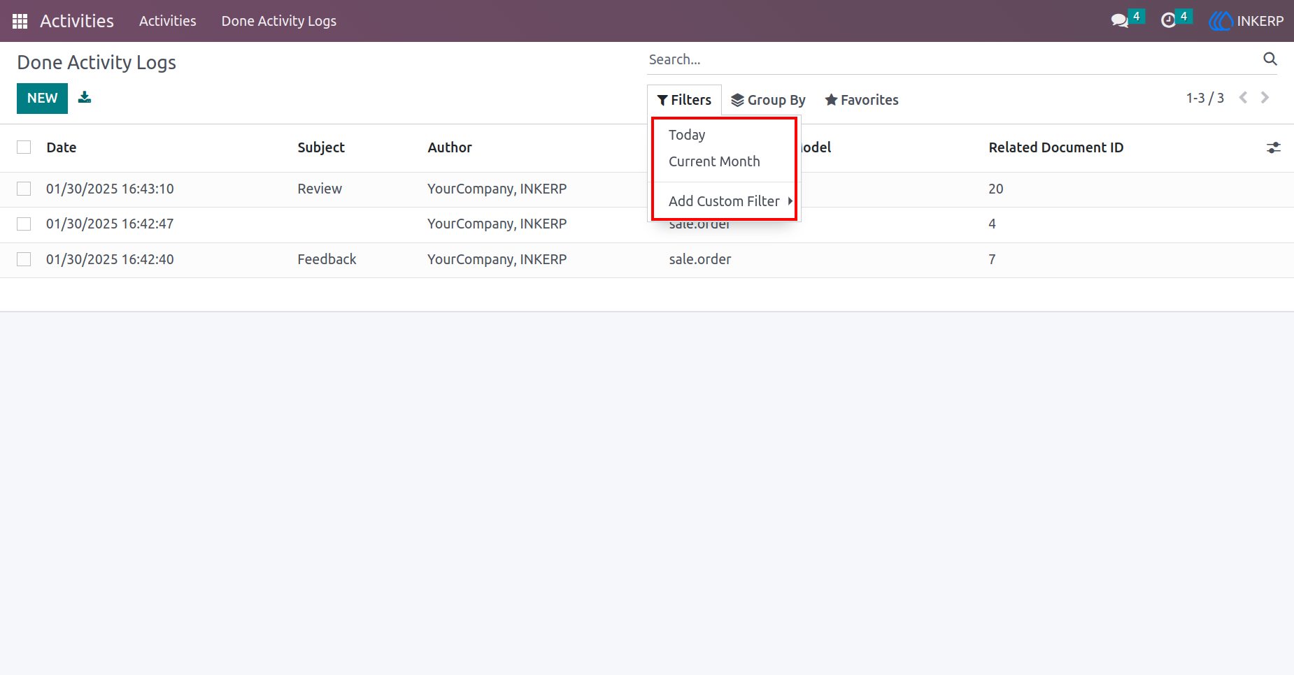Click the 1-3 / 3 pager counter
1294x675 pixels.
coord(1204,98)
